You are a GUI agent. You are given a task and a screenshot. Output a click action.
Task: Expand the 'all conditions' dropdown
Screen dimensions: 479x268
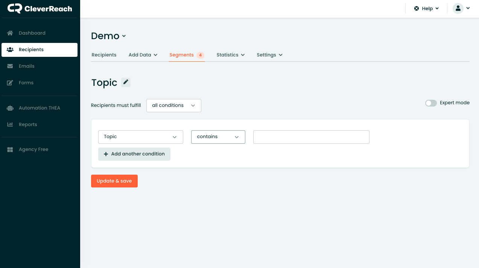tap(173, 105)
